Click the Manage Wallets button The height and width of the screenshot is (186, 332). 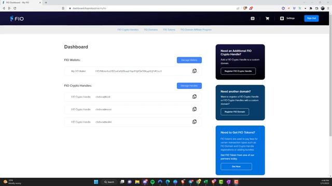tap(189, 60)
